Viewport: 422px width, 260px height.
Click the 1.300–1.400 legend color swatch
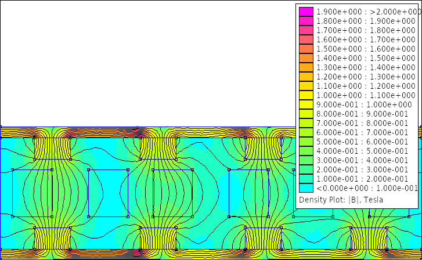(306, 67)
